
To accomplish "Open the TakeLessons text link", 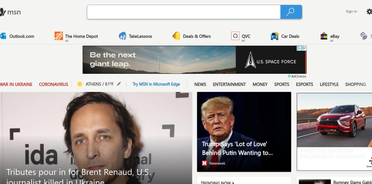I will (141, 36).
